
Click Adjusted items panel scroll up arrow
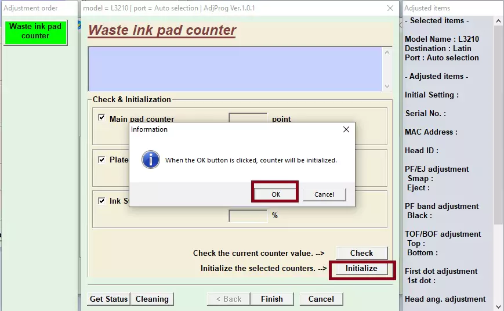(x=498, y=21)
